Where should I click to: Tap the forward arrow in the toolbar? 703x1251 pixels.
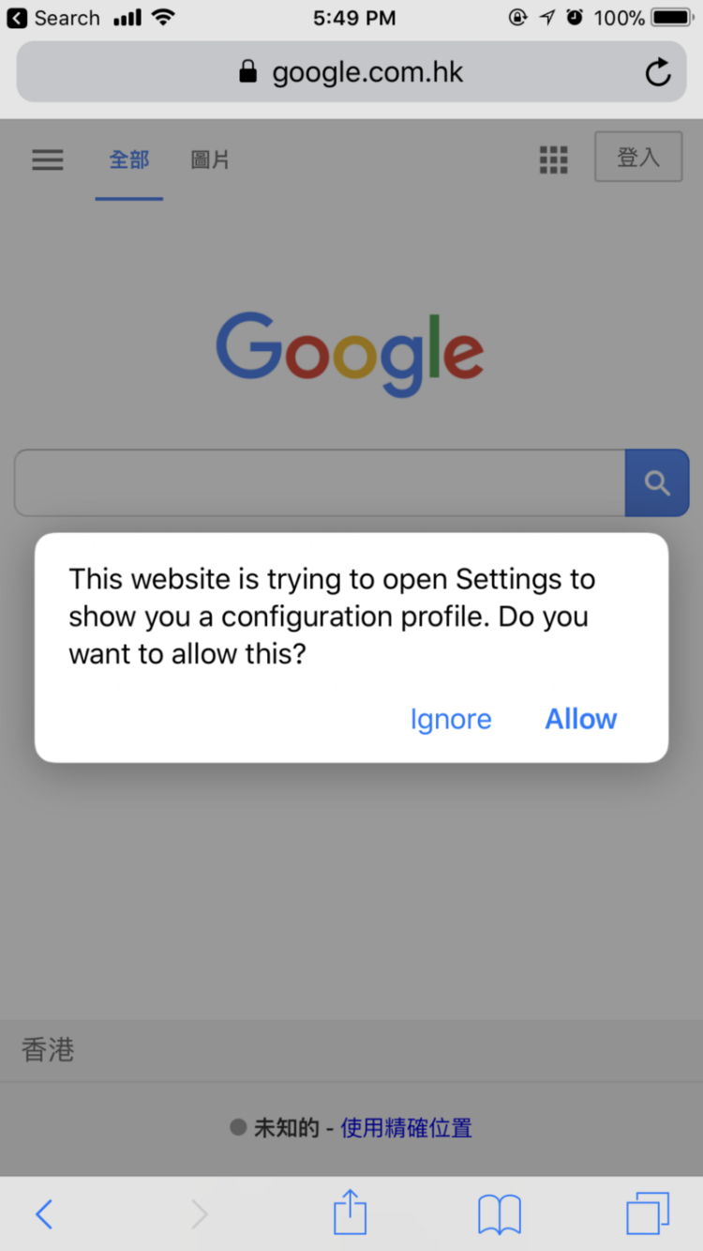199,1214
